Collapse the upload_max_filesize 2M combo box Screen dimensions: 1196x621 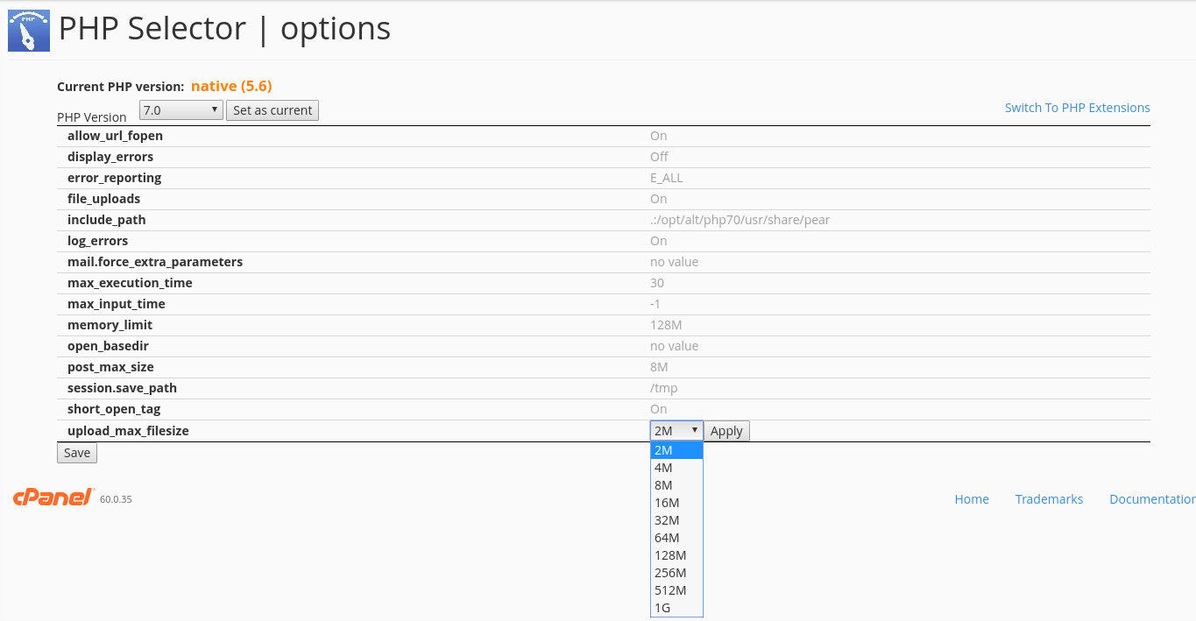(x=676, y=431)
